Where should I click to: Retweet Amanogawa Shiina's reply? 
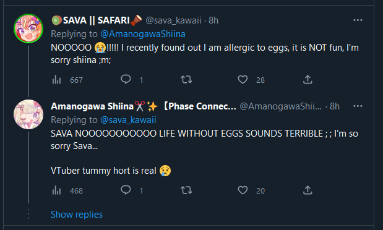click(x=186, y=190)
